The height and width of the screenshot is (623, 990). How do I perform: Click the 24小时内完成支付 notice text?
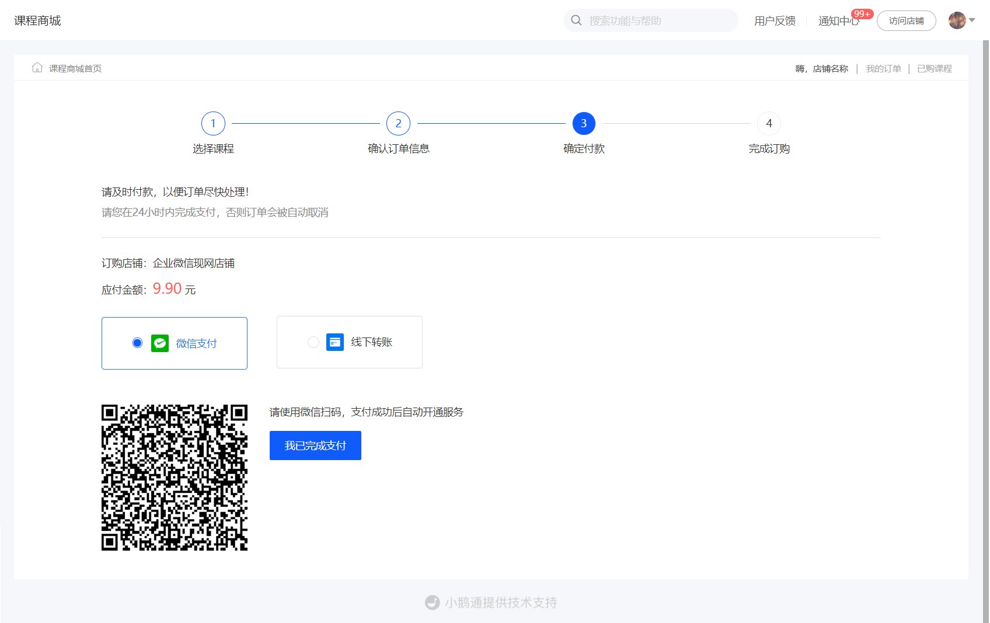[215, 213]
